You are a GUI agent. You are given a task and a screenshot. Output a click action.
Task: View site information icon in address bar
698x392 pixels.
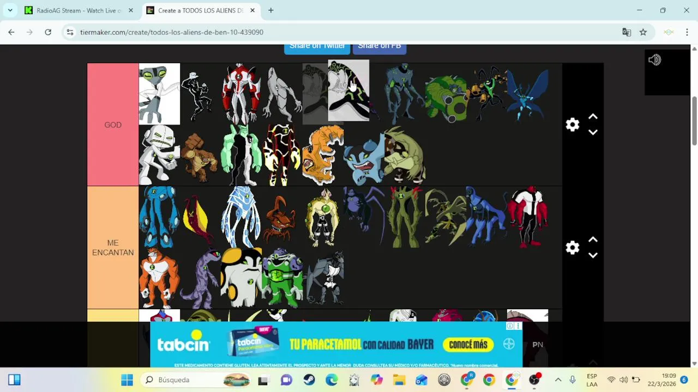tap(70, 32)
